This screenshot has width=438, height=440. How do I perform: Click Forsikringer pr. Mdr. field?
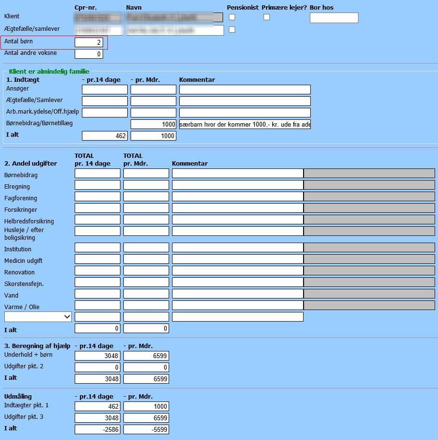pyautogui.click(x=146, y=208)
